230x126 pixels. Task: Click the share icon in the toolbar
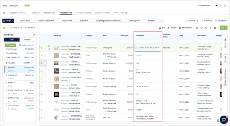coord(197,27)
